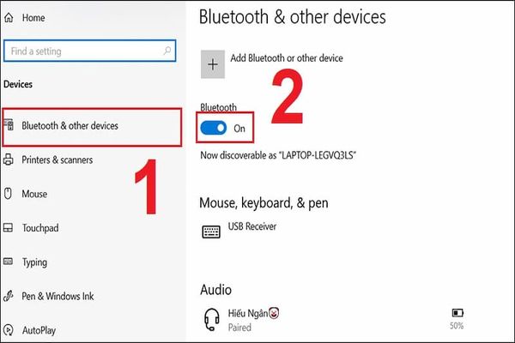515x343 pixels.
Task: Click the headset icon beside Hiếu Ngân
Action: pos(211,317)
